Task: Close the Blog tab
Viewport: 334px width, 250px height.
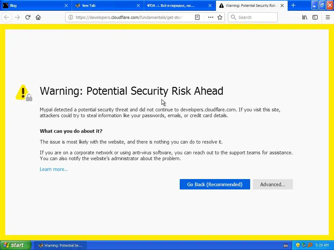Action: pos(66,6)
